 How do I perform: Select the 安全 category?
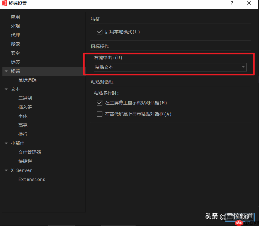[x=15, y=53]
